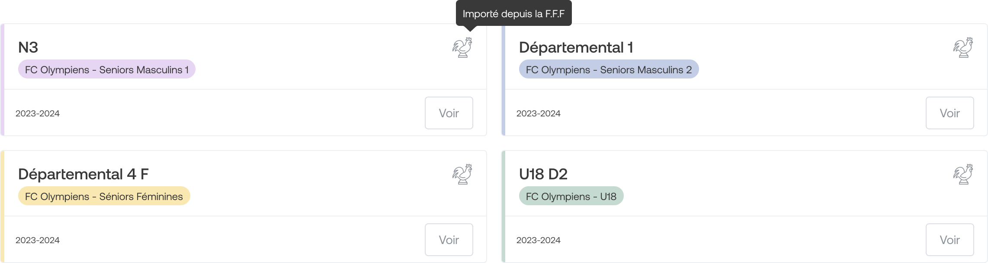Open the N3 competition with Voir button
The height and width of the screenshot is (263, 988).
tap(449, 113)
